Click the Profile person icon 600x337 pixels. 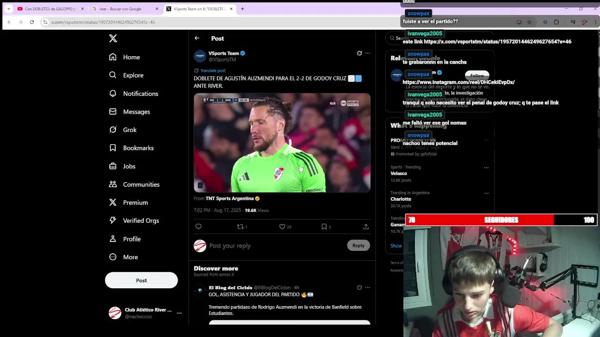(x=112, y=239)
